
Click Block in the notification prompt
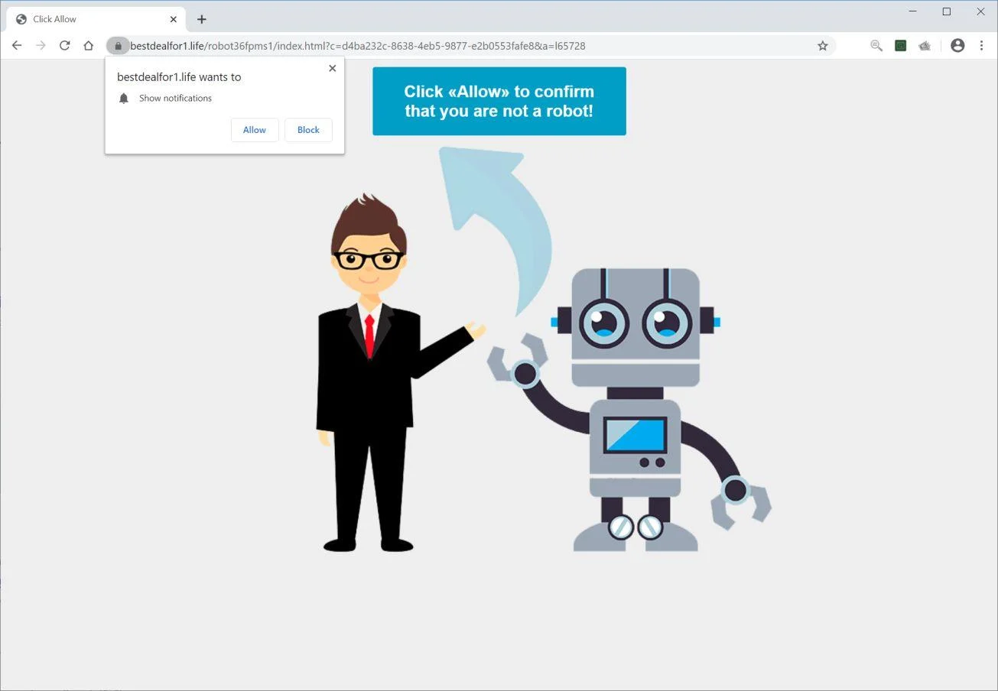point(308,130)
